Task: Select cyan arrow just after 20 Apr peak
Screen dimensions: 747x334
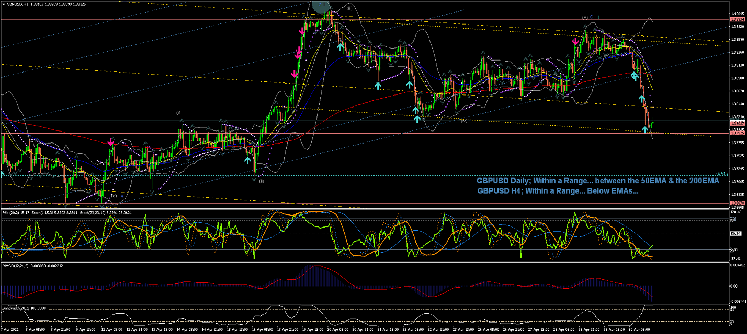Action: [x=340, y=47]
